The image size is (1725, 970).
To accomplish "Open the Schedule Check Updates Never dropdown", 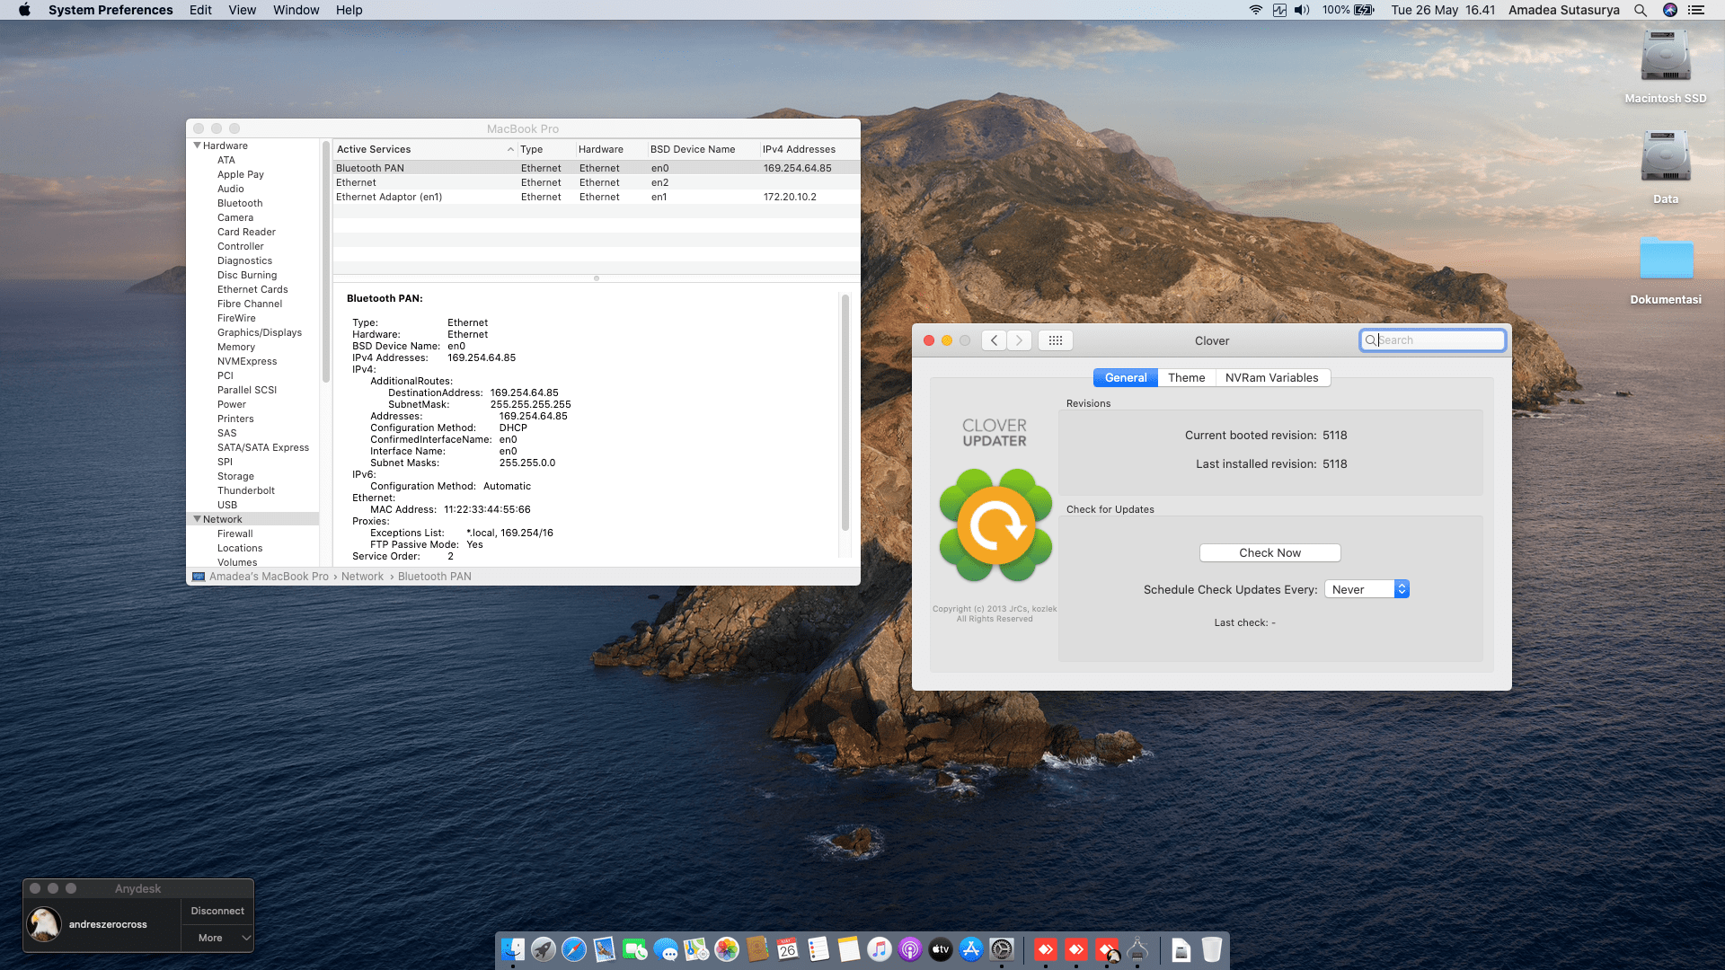I will 1366,589.
